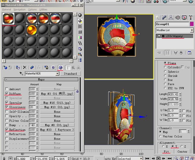Image resolution: width=195 pixels, height=160 pixels.
Task: Open the Navigation menu
Action: click(x=19, y=9)
